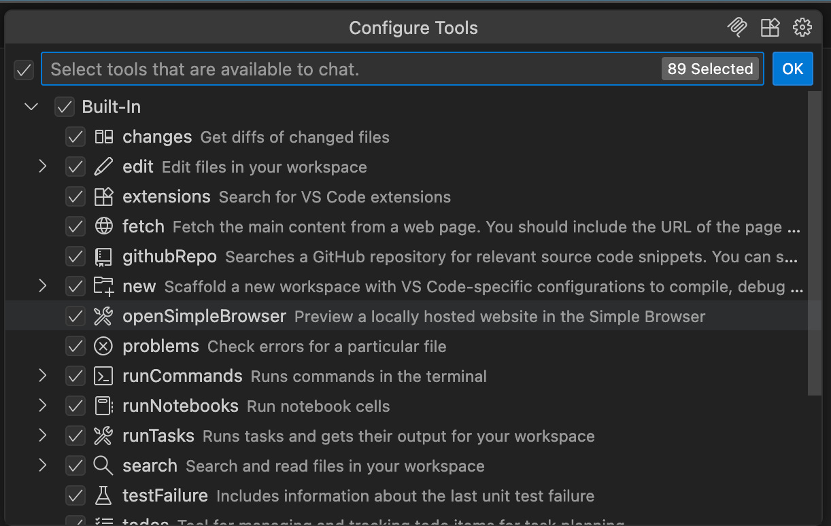831x526 pixels.
Task: Click the OK button
Action: point(793,69)
